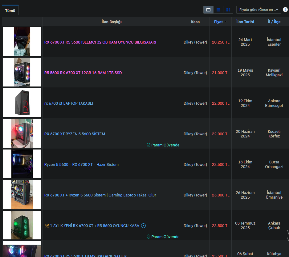Open 1 AYLIK YENİ RX 6700 XT listing
The height and width of the screenshot is (257, 289).
[95, 225]
